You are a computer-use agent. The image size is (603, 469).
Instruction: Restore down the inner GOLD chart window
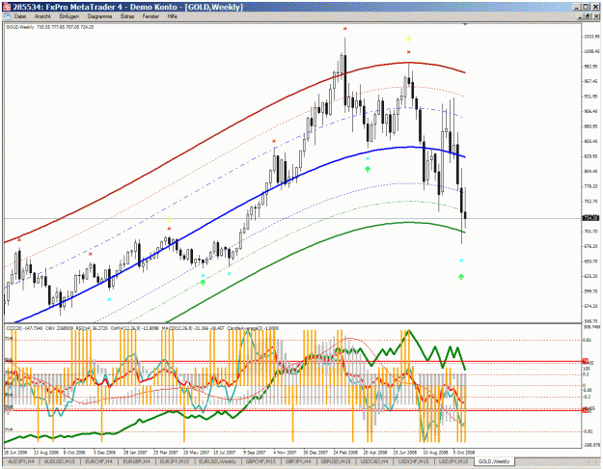pyautogui.click(x=588, y=16)
